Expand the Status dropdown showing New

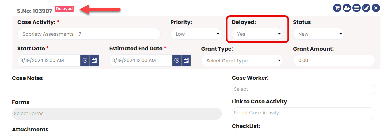[x=319, y=34]
